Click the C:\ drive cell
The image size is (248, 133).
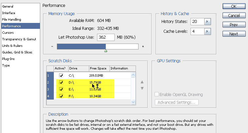(x=71, y=76)
